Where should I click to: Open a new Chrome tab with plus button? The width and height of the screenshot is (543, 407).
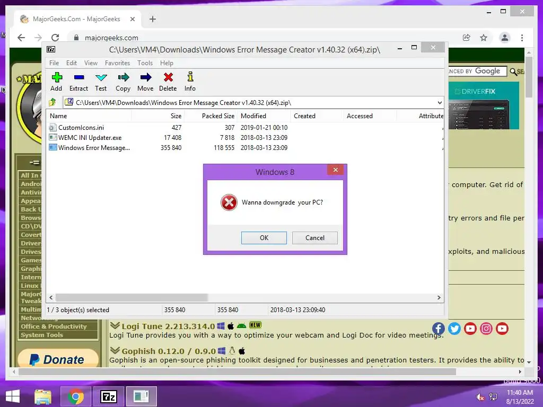coord(152,19)
